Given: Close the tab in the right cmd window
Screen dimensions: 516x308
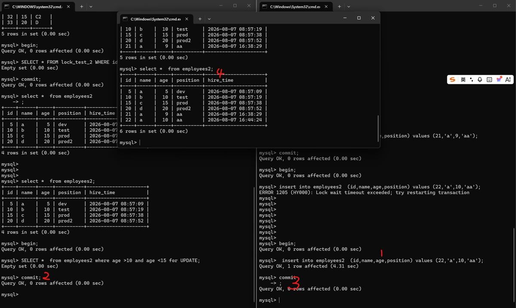Looking at the screenshot, I should point(326,6).
